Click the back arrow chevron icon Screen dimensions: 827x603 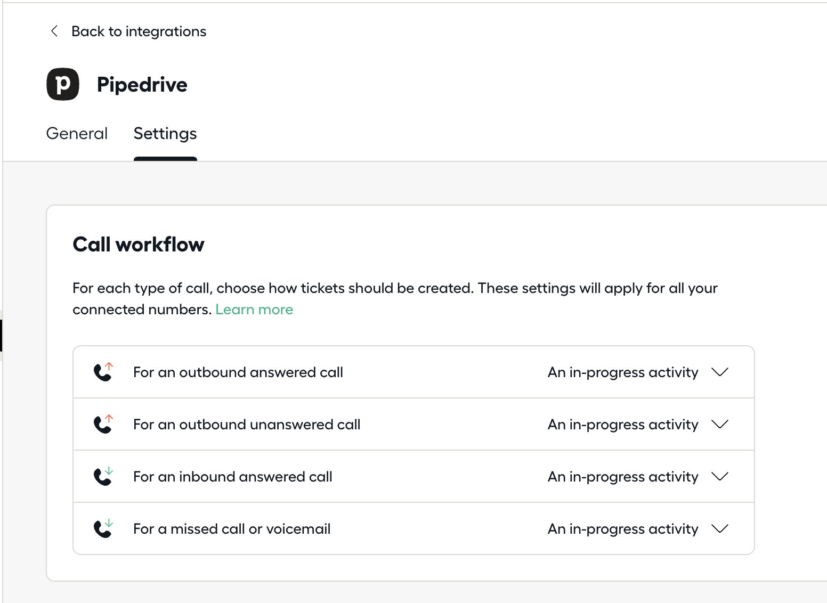(x=54, y=31)
